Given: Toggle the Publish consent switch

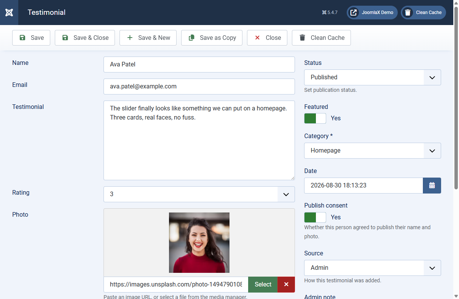Looking at the screenshot, I should click(315, 217).
